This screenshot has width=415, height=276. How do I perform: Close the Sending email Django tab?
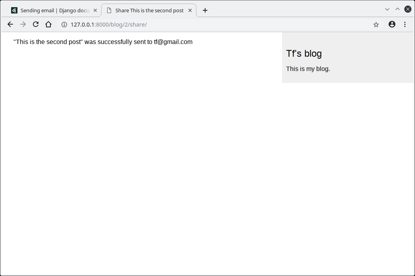[x=95, y=10]
